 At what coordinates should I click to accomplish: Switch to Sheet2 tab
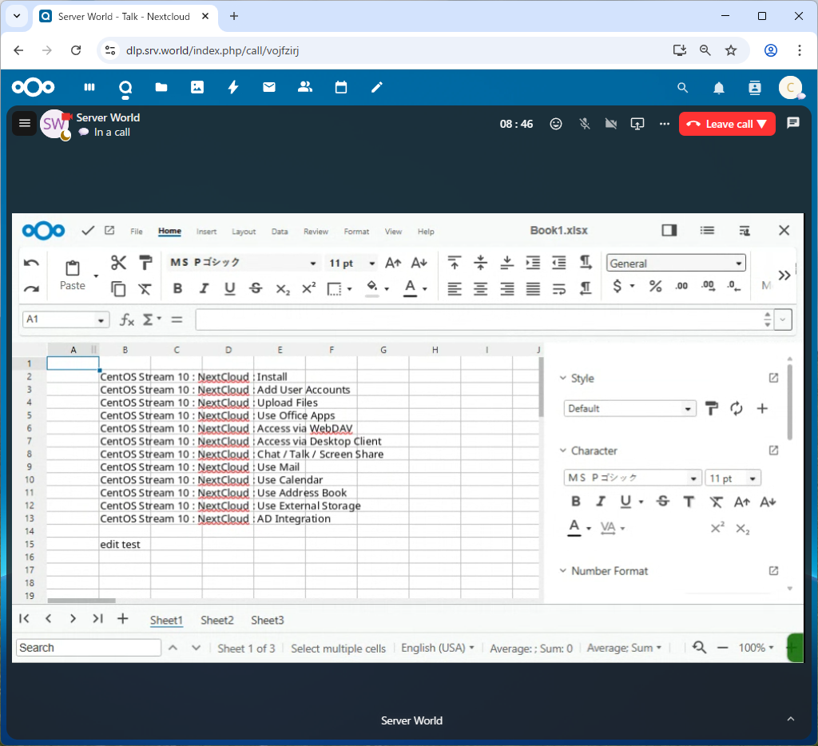217,621
